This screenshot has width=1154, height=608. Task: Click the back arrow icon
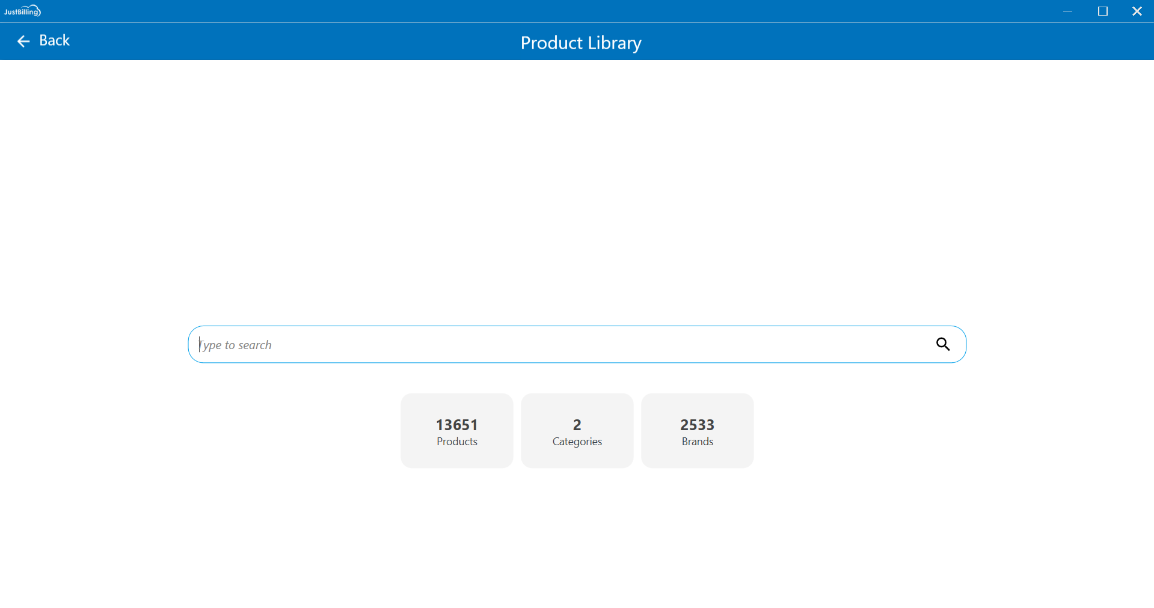coord(23,41)
